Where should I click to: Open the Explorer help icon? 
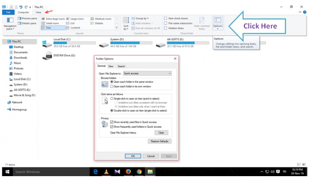click(305, 12)
